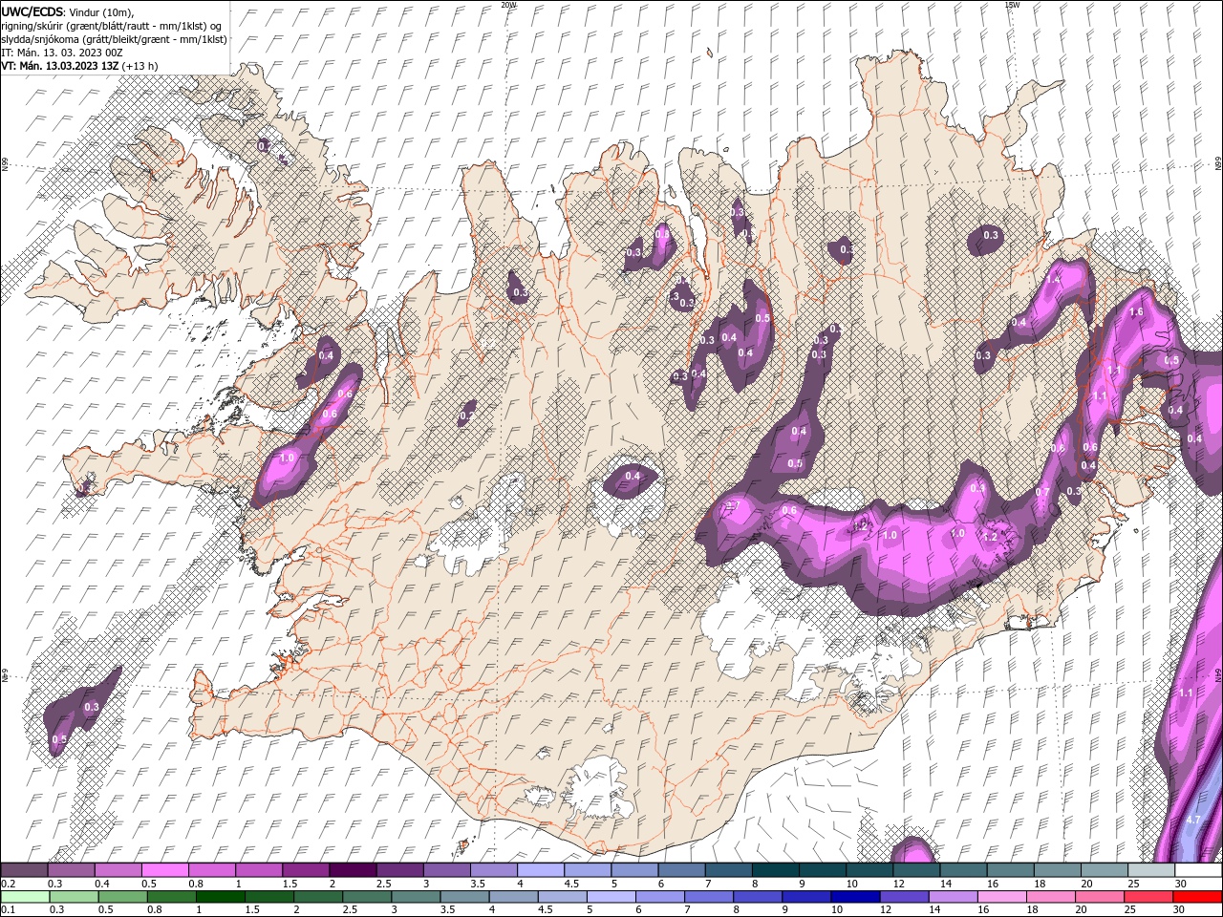Click the 1.5 label in the snow legend row
1223x917 pixels.
tap(290, 884)
